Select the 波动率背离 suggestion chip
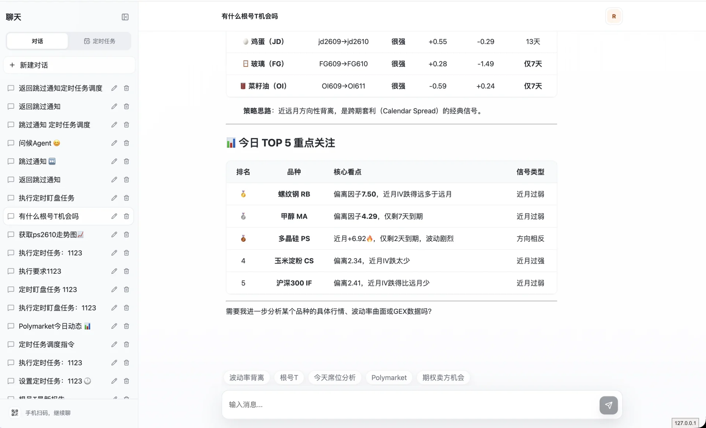 pyautogui.click(x=247, y=378)
